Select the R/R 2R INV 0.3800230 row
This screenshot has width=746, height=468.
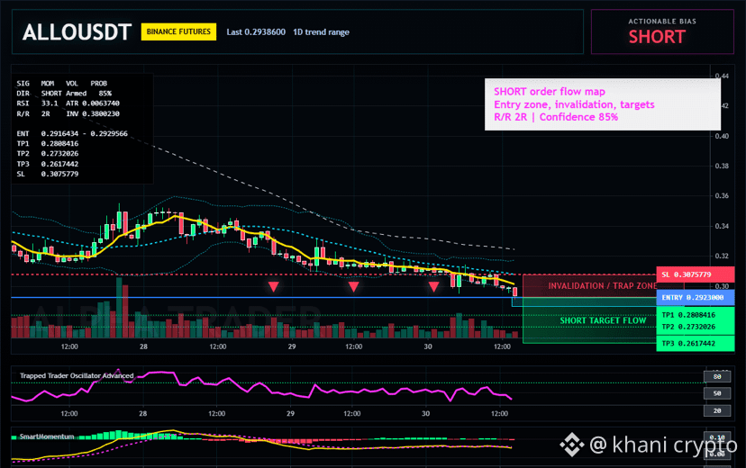coord(68,113)
